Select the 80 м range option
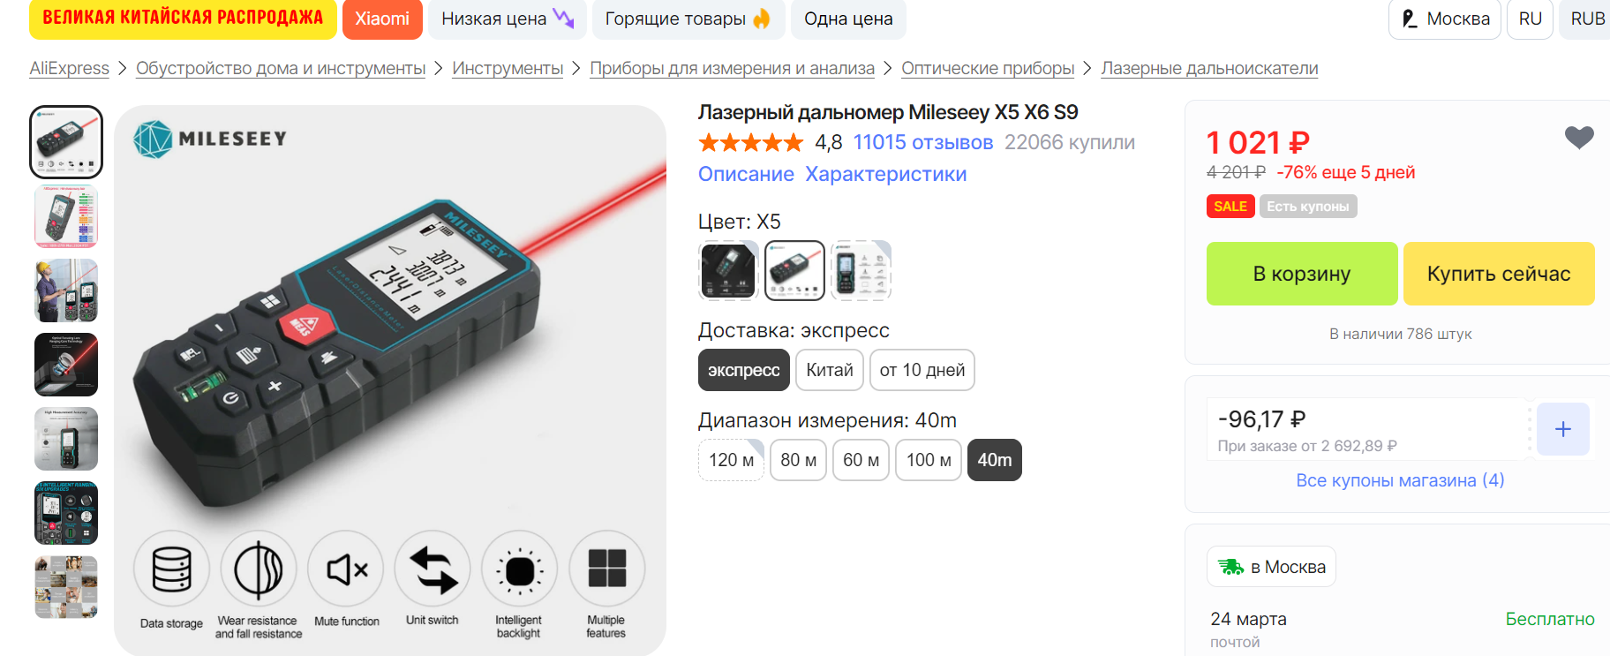 798,460
